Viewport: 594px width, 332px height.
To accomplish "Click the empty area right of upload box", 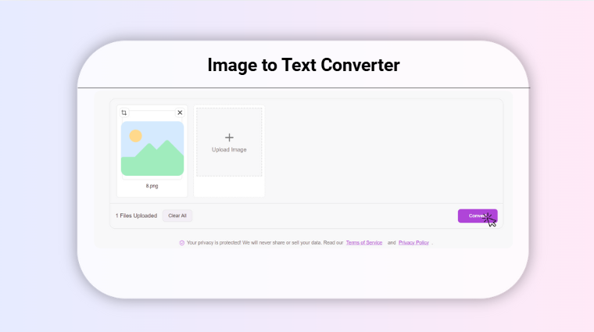I will [383, 148].
